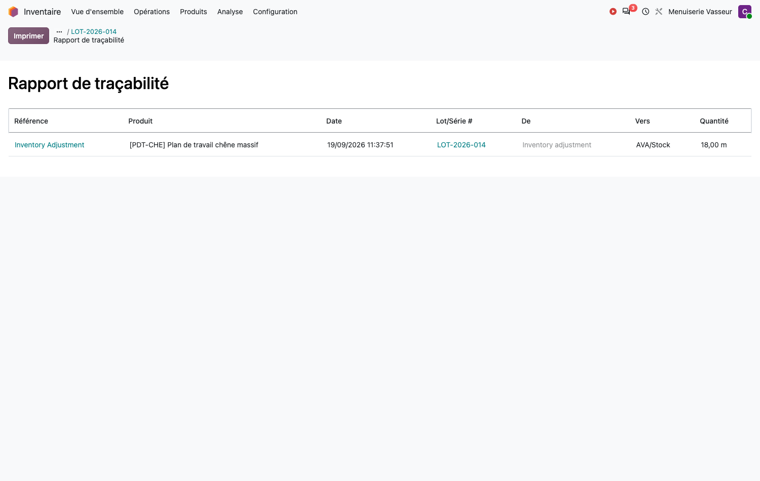This screenshot has height=481, width=760.
Task: Open the activities clock icon
Action: click(x=645, y=12)
